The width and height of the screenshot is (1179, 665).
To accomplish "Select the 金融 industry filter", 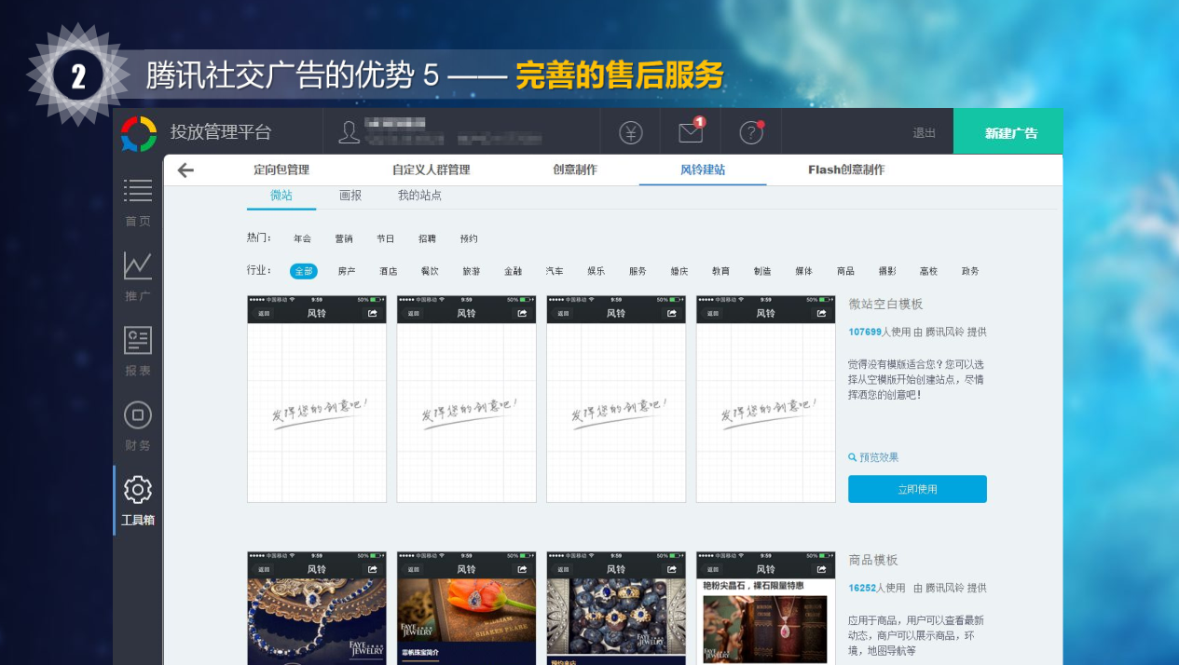I will pos(514,271).
